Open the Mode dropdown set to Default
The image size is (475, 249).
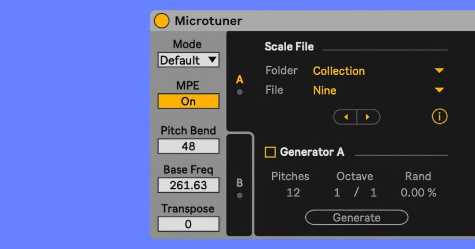point(188,60)
